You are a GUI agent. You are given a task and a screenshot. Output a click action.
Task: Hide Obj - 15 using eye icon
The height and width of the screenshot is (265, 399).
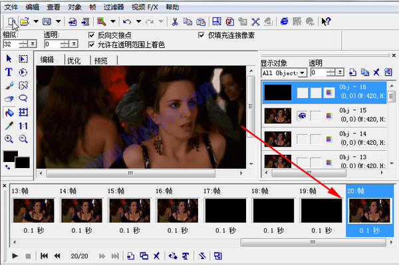(x=302, y=116)
